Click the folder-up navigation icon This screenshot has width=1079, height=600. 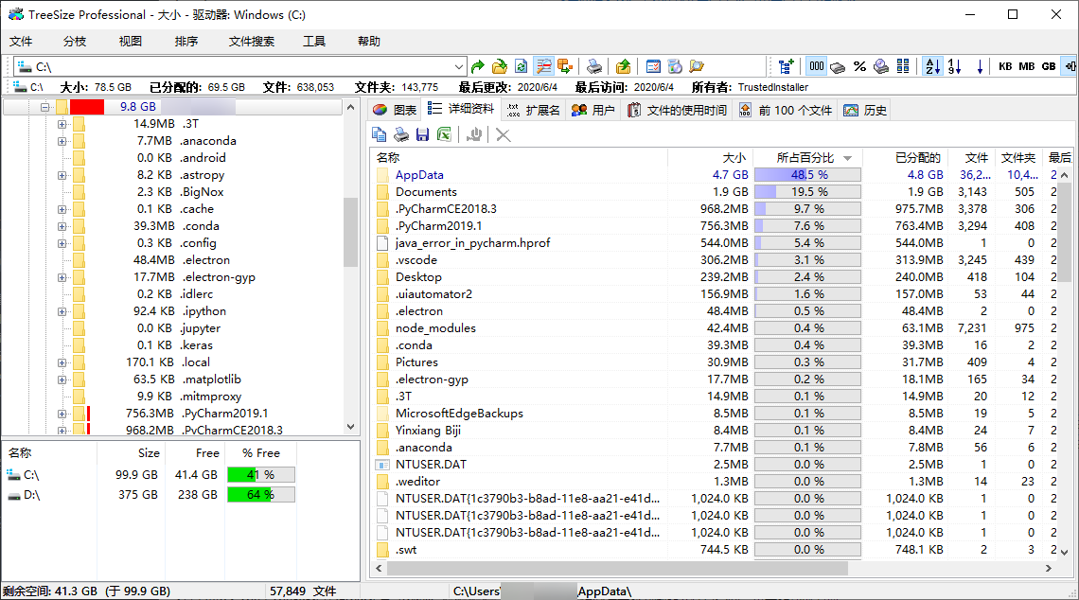pos(624,67)
